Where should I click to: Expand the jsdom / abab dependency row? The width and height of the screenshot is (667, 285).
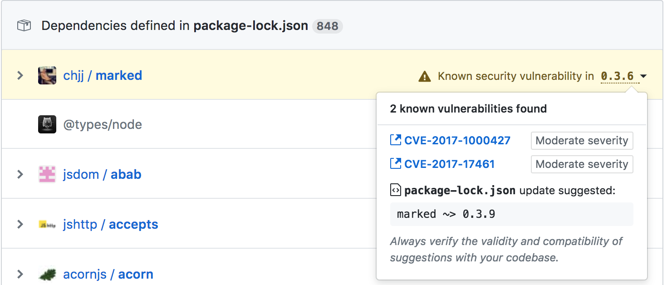(20, 174)
